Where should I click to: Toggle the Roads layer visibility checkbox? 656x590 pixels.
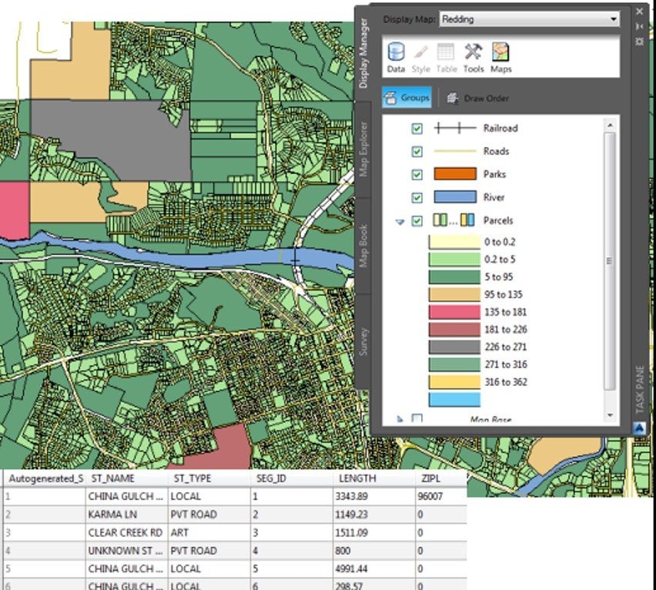pyautogui.click(x=417, y=152)
